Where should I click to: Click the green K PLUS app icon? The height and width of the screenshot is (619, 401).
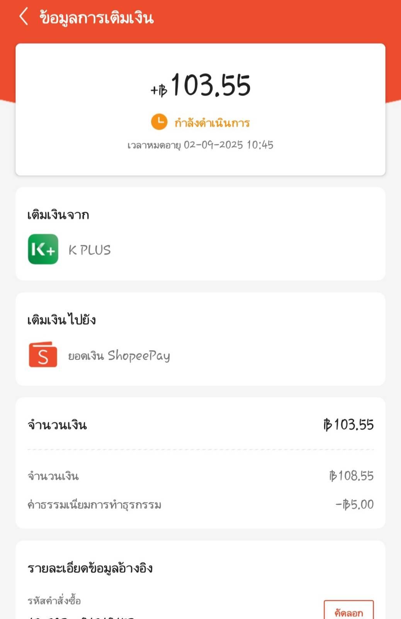pos(43,249)
